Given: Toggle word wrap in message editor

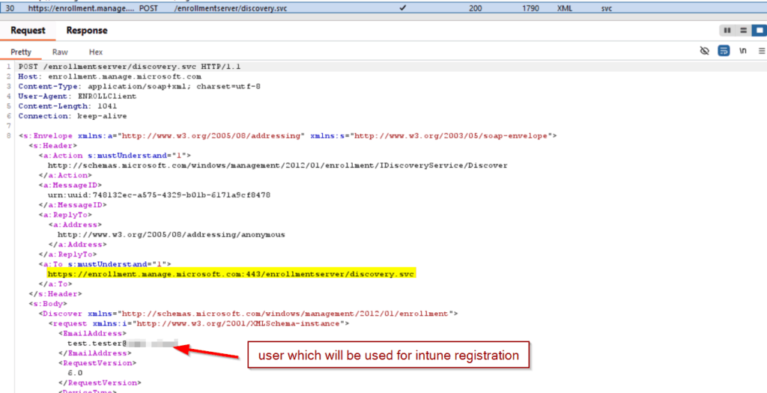Looking at the screenshot, I should (x=724, y=52).
